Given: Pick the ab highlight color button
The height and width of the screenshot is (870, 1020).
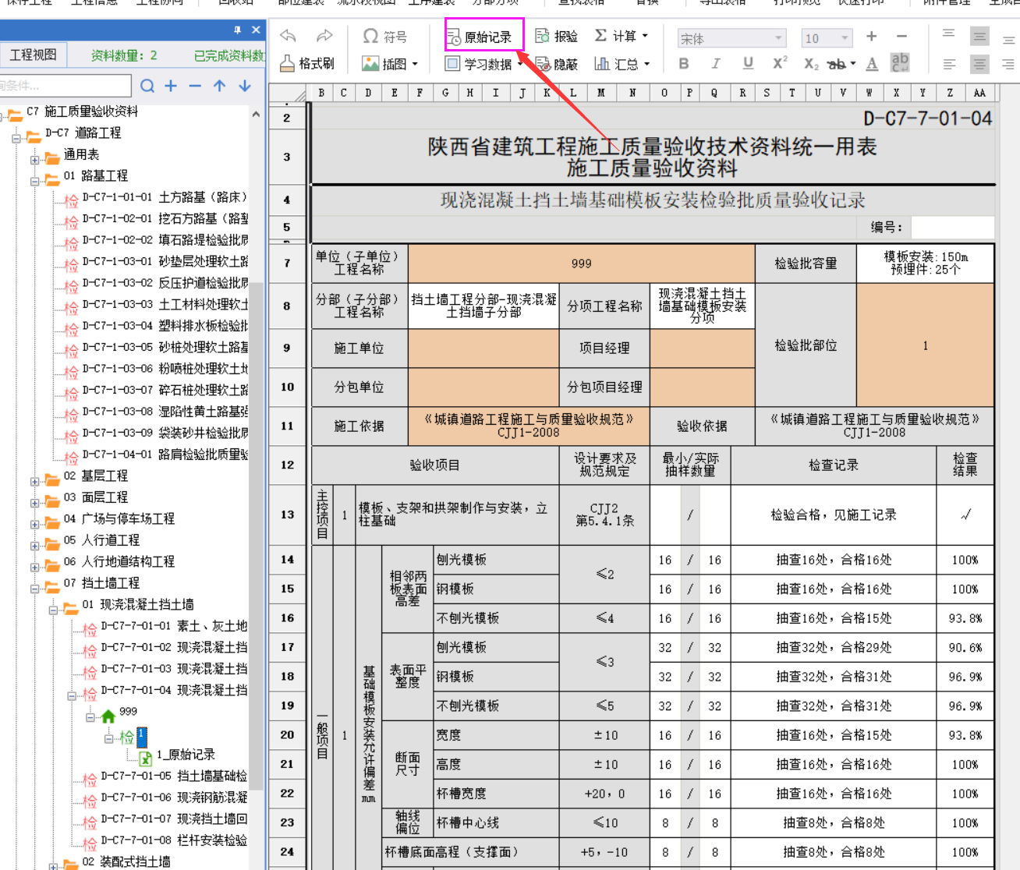Looking at the screenshot, I should [x=900, y=62].
